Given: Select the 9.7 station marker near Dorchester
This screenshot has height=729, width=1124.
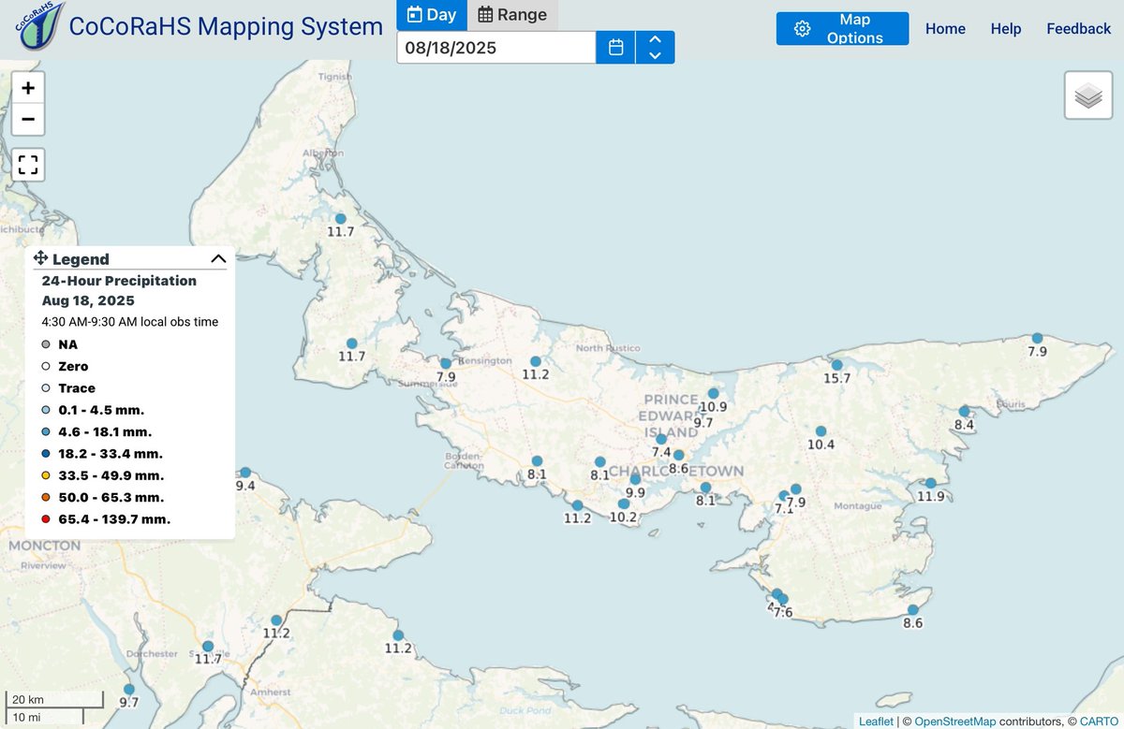Looking at the screenshot, I should point(128,690).
